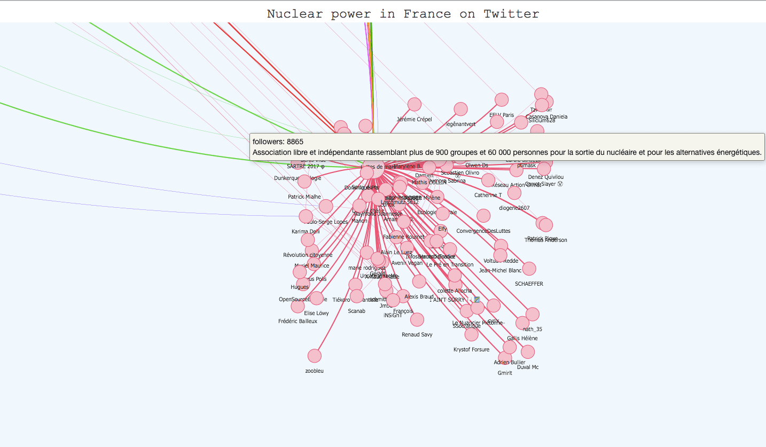Click the Elise Löwy node circle
The height and width of the screenshot is (447, 766).
tap(316, 298)
